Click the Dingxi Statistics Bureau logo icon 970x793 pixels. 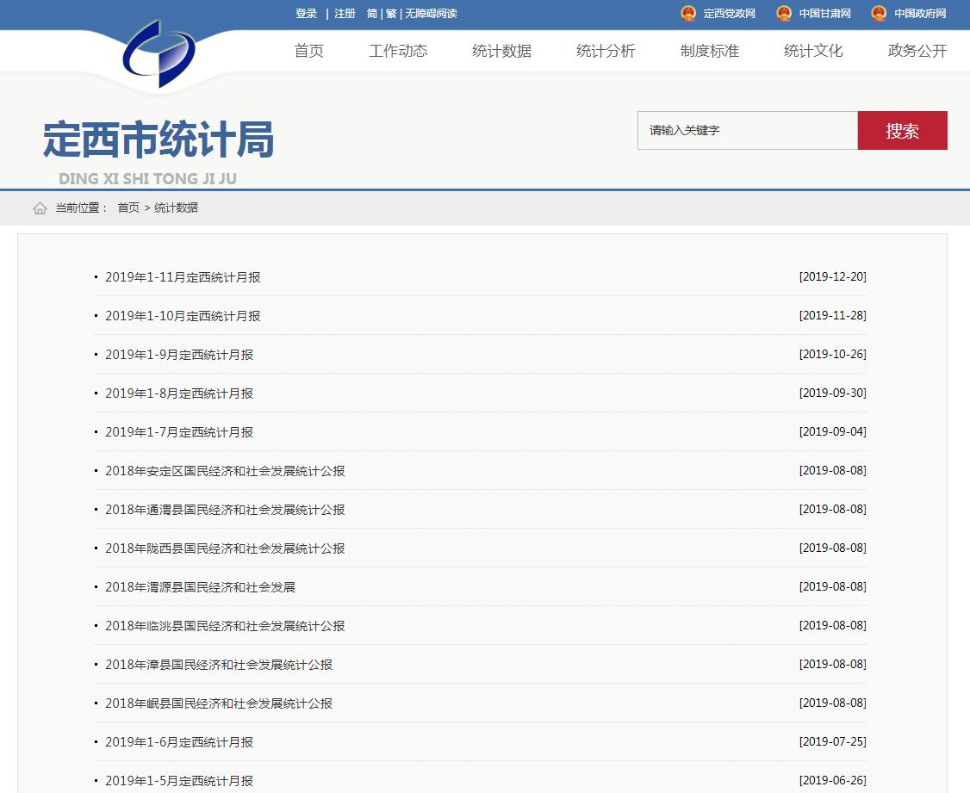(159, 54)
